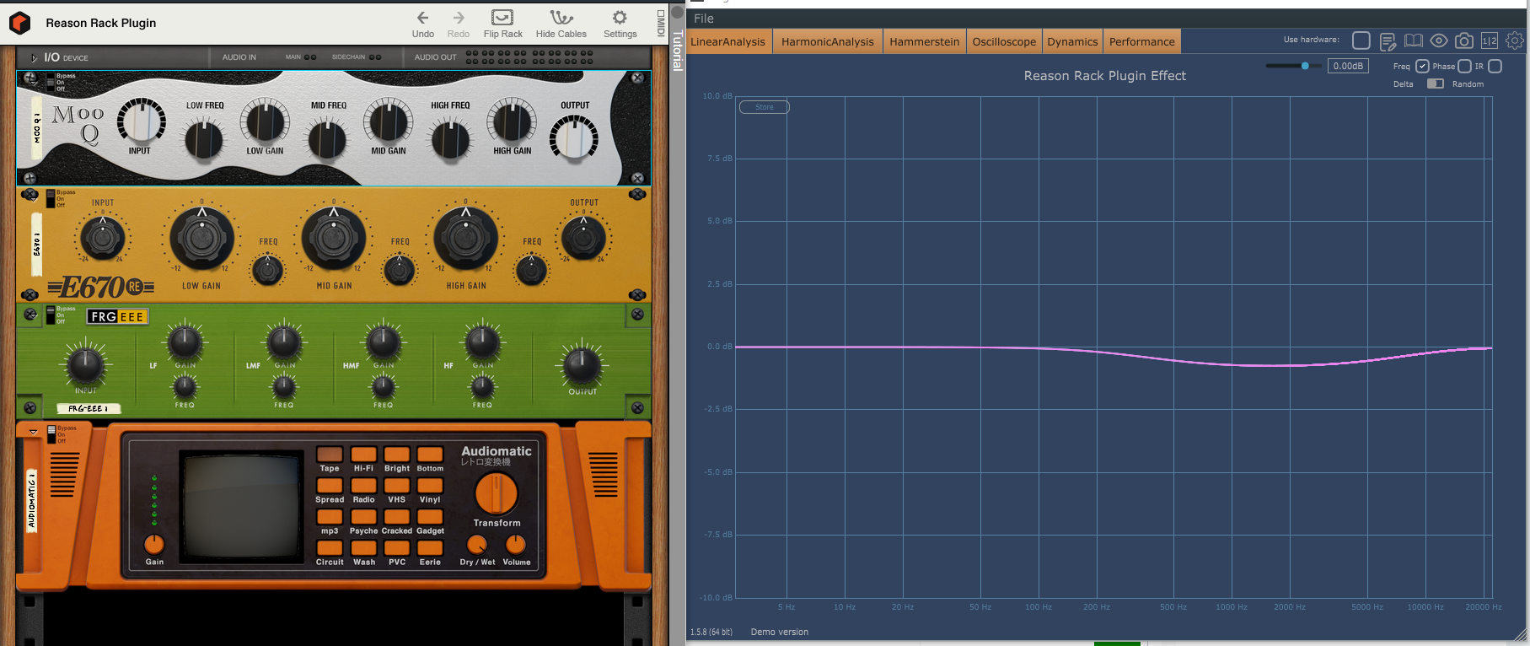Uncheck the Freq checkbox
The image size is (1530, 646).
[1422, 66]
